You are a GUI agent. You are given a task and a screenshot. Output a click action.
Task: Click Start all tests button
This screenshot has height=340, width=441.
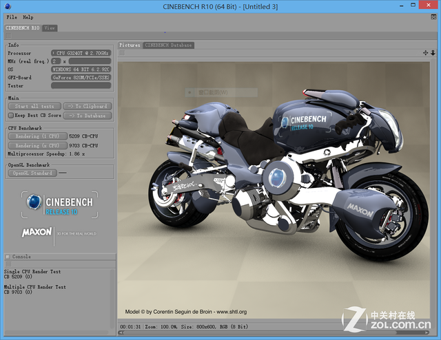click(34, 106)
